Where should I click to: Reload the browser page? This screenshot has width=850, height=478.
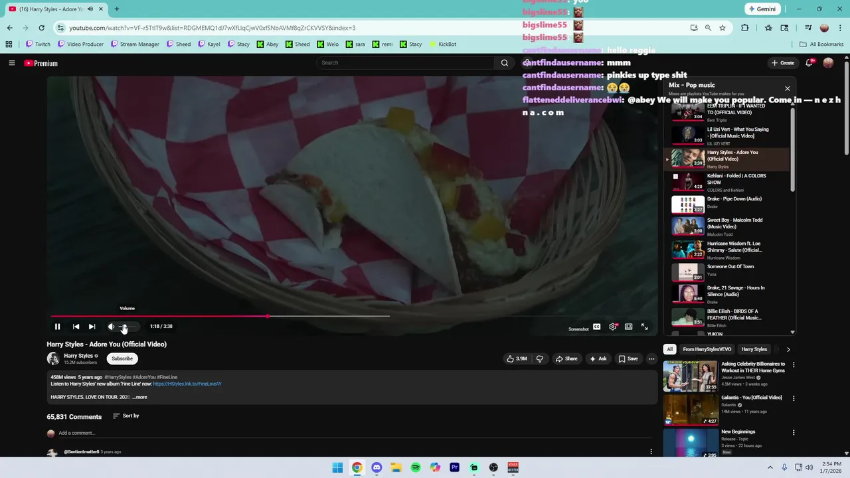coord(41,28)
